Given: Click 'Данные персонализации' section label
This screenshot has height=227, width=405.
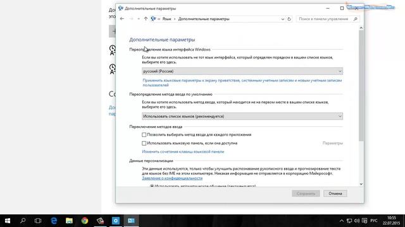Looking at the screenshot, I should point(151,161).
